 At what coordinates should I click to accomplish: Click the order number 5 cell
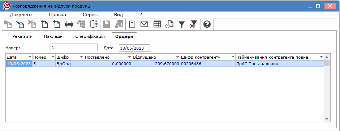pyautogui.click(x=44, y=64)
